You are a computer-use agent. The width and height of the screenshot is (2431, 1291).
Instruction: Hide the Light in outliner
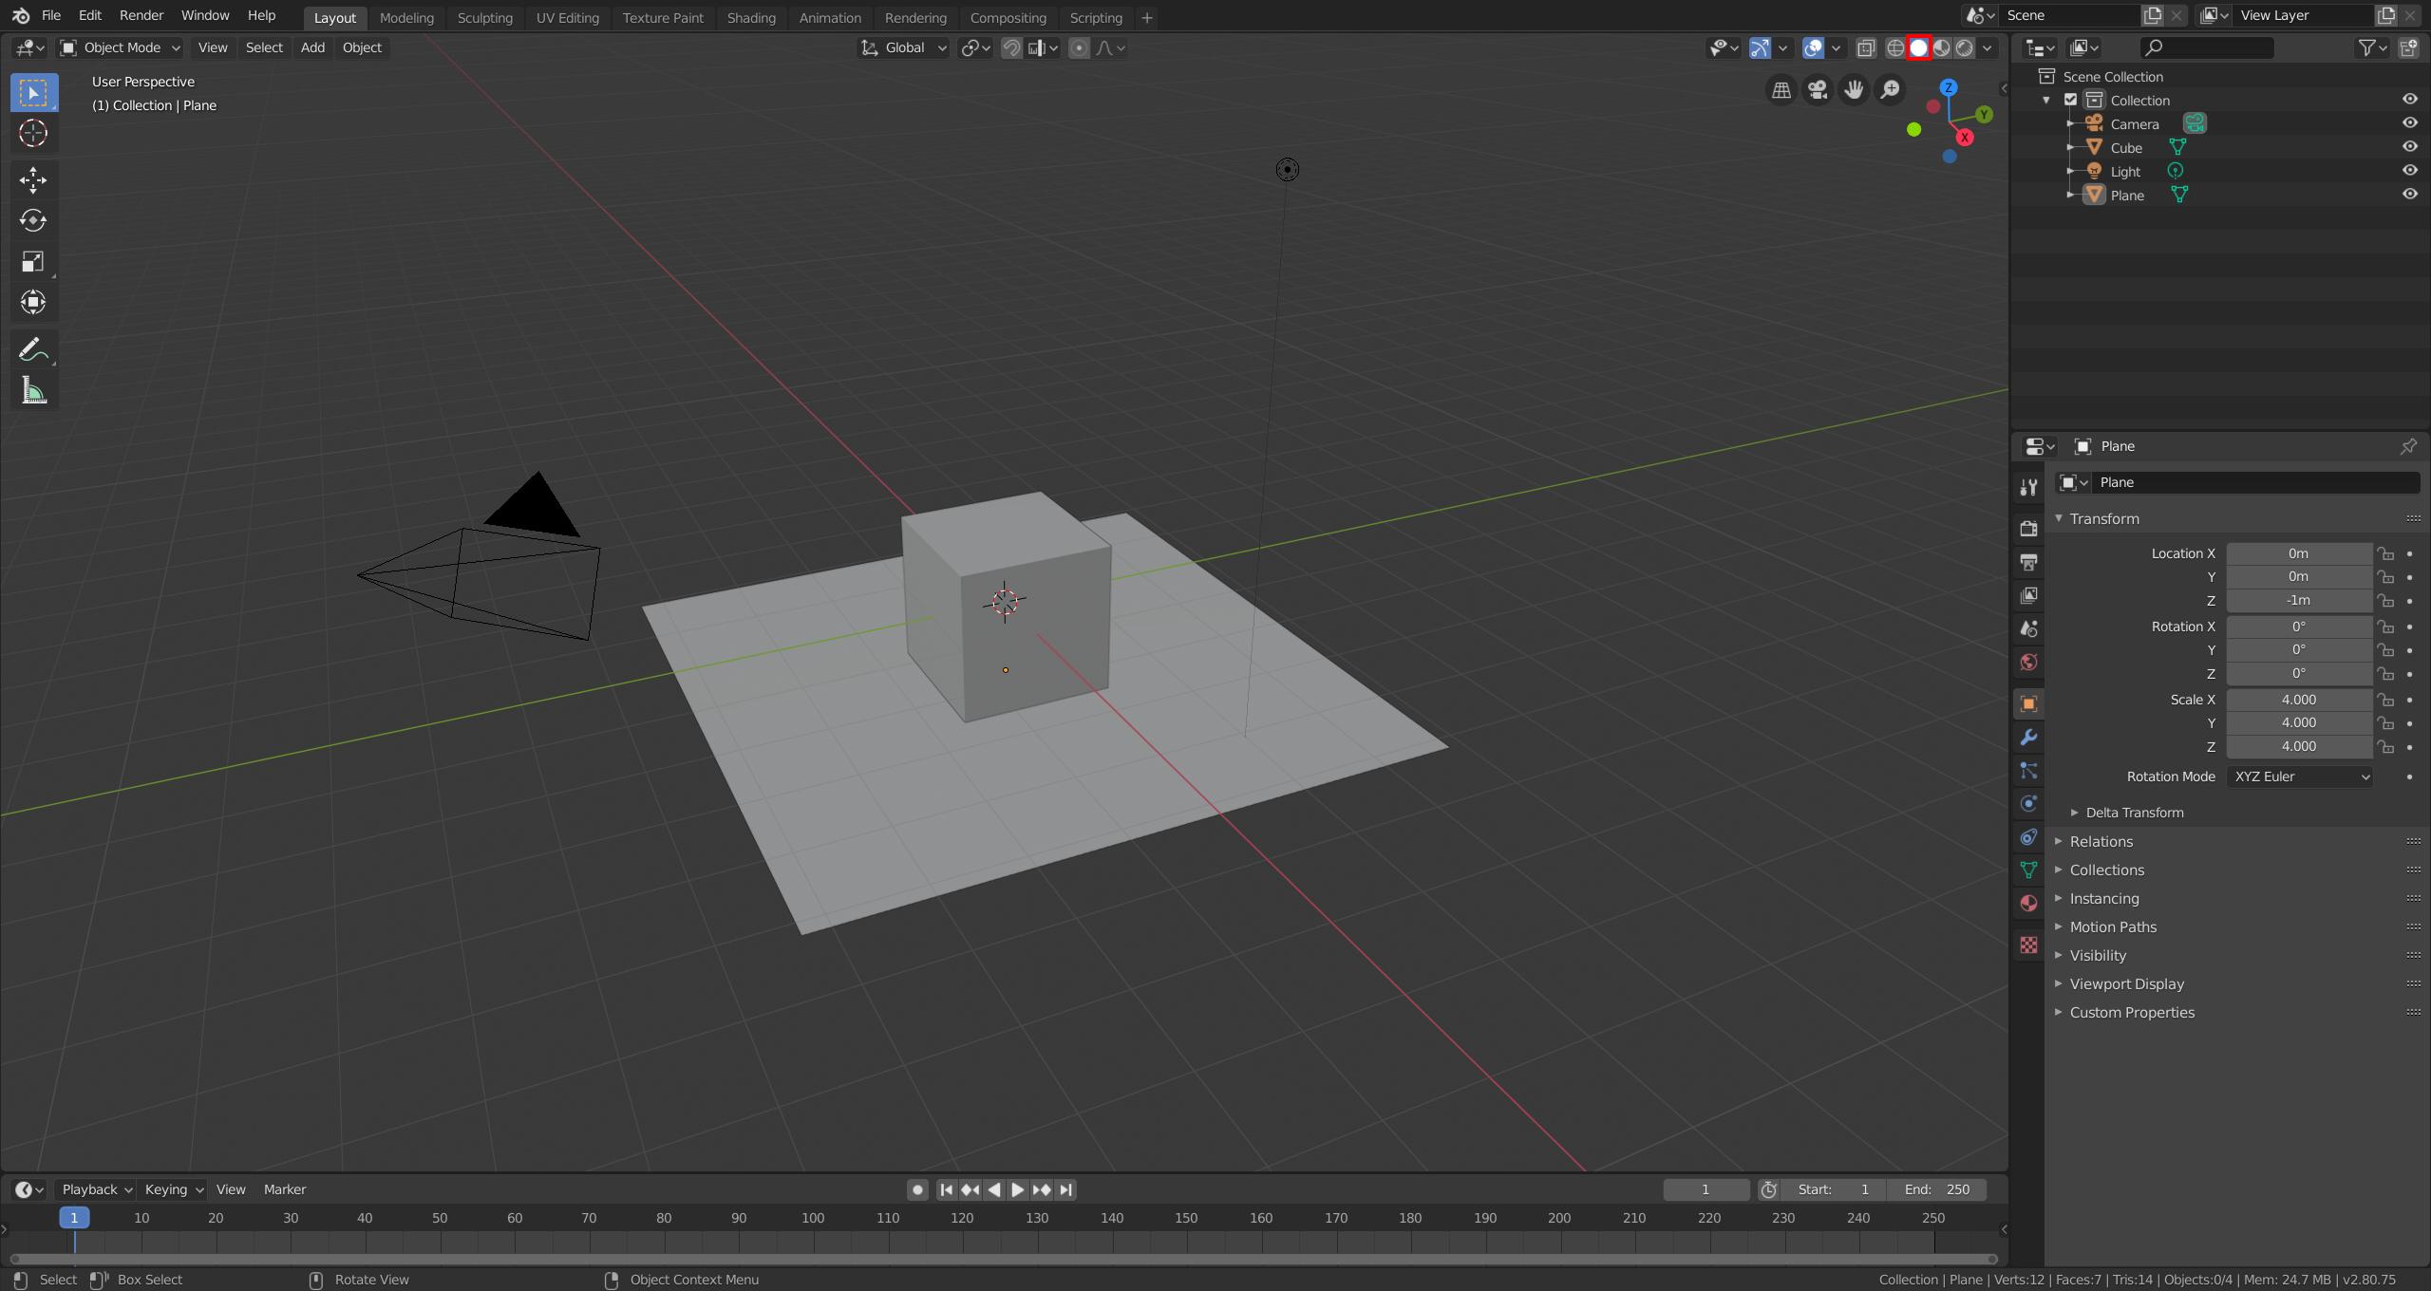coord(2410,171)
